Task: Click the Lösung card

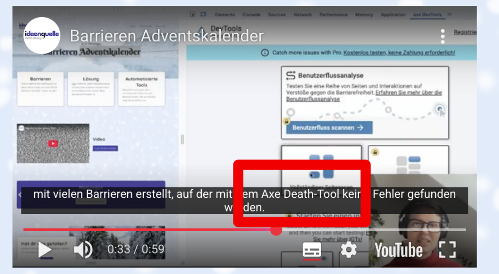Action: [91, 89]
